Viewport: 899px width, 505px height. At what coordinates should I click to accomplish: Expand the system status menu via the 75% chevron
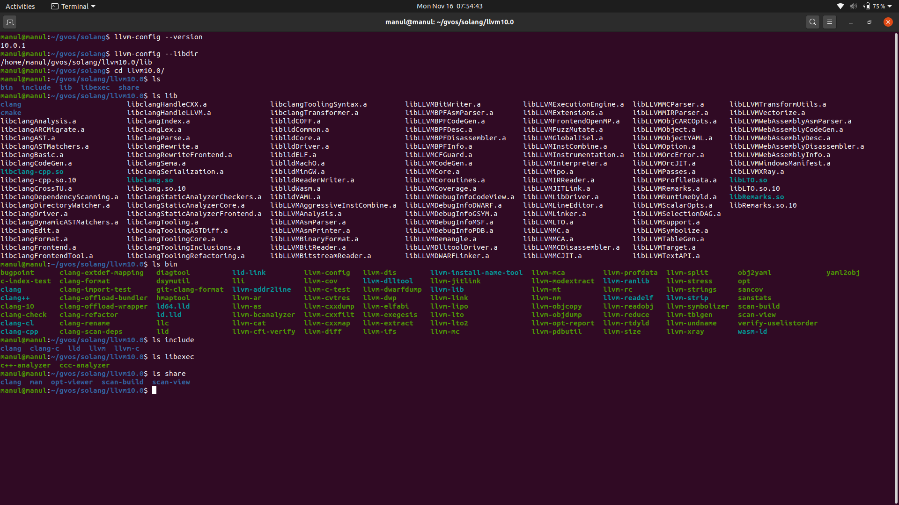[889, 6]
